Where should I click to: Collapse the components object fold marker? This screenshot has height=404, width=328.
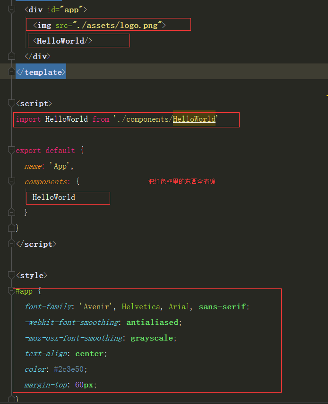[x=11, y=182]
